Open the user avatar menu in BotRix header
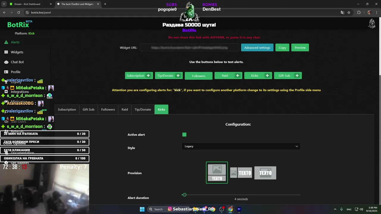This screenshot has width=381, height=214. point(372,24)
